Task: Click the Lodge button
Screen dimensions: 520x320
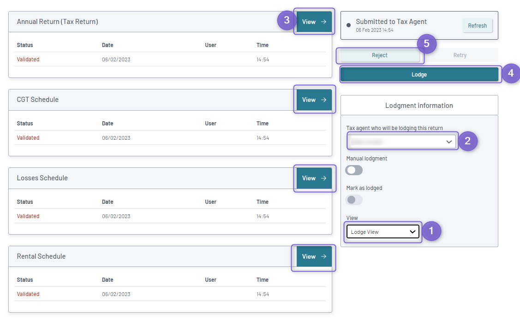Action: click(x=419, y=75)
